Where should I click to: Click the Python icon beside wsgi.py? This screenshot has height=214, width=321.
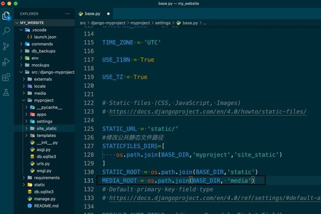click(x=32, y=171)
